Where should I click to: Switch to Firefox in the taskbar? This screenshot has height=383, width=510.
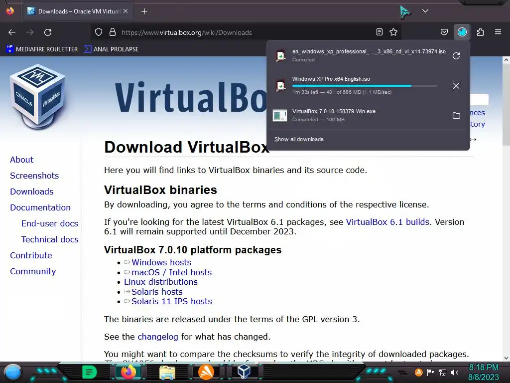(128, 372)
